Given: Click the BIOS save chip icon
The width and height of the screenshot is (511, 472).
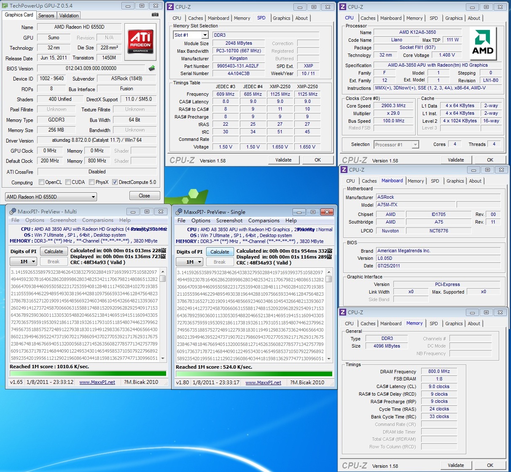Looking at the screenshot, I should pos(152,68).
